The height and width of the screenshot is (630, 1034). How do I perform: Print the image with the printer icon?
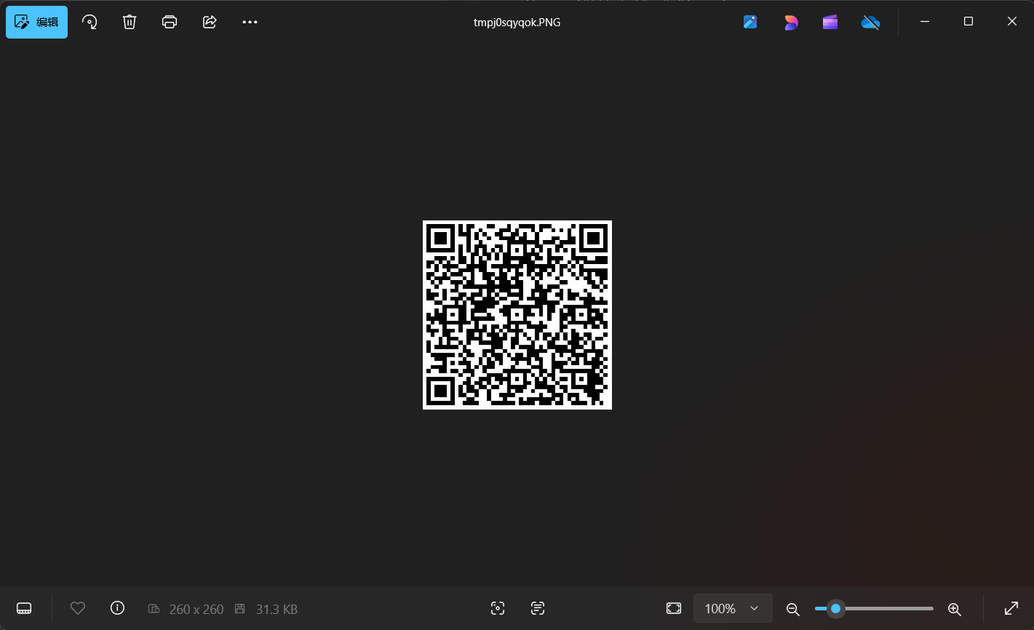coord(170,22)
